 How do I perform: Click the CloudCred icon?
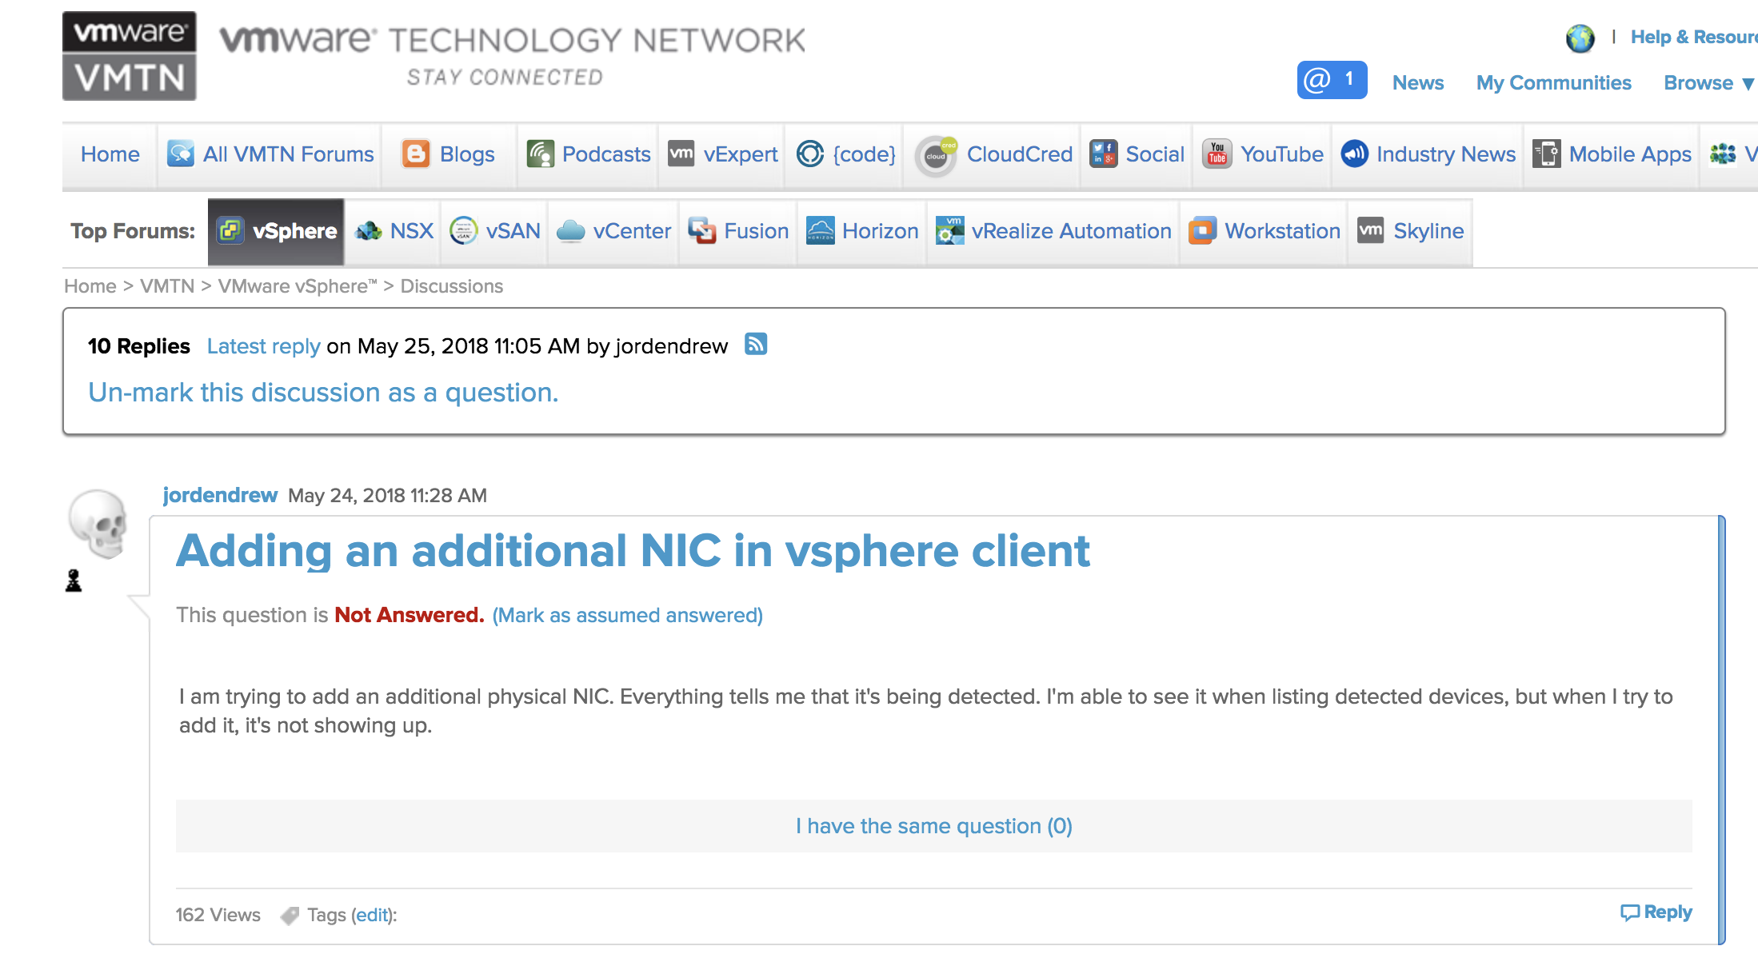point(936,154)
